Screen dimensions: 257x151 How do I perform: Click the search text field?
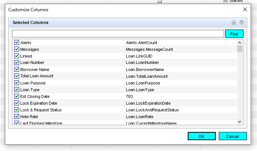point(118,34)
